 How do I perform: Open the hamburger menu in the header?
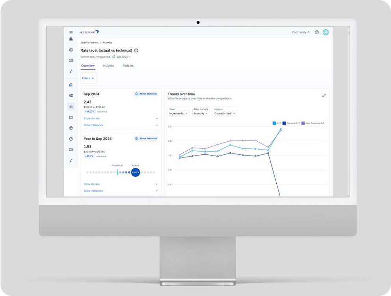(x=71, y=32)
